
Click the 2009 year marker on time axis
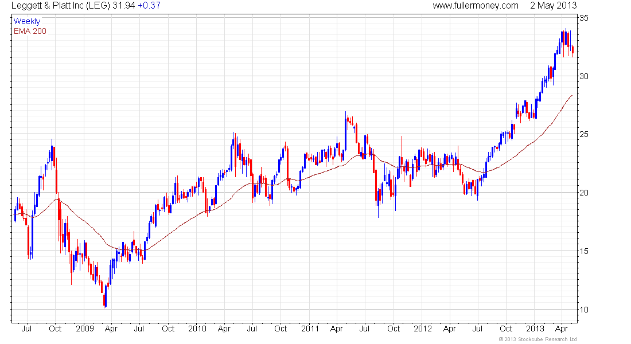tap(84, 329)
